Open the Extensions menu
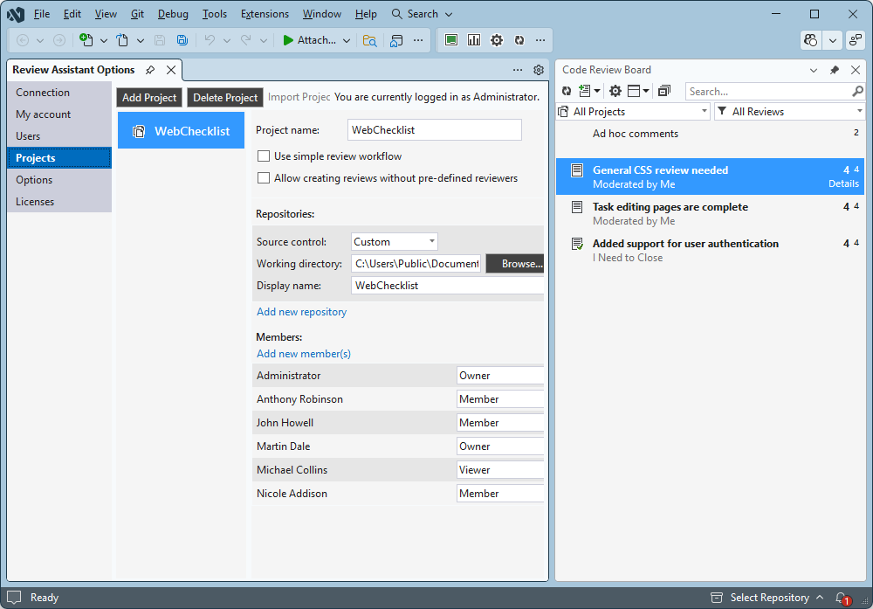 click(265, 14)
